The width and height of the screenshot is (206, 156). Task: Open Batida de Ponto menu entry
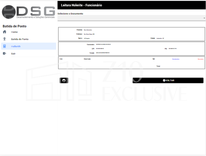click(20, 39)
